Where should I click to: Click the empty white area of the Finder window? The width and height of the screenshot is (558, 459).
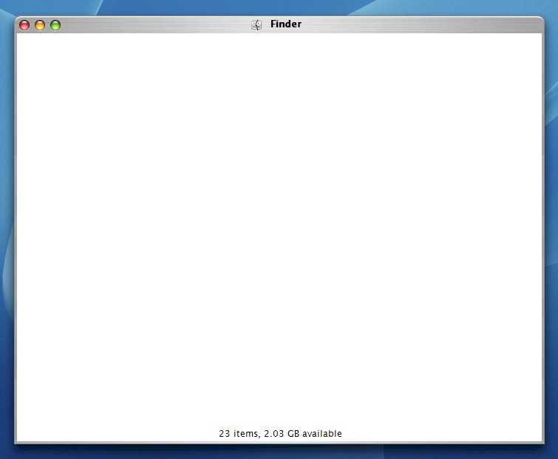(279, 228)
